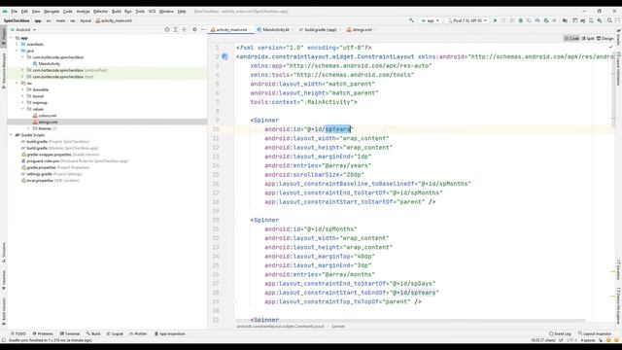
Task: Expand the drawable folder
Action: 22,89
